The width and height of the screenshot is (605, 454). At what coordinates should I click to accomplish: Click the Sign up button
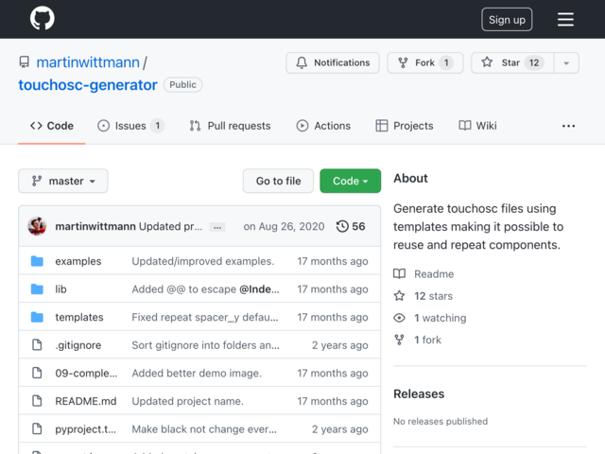tap(507, 19)
